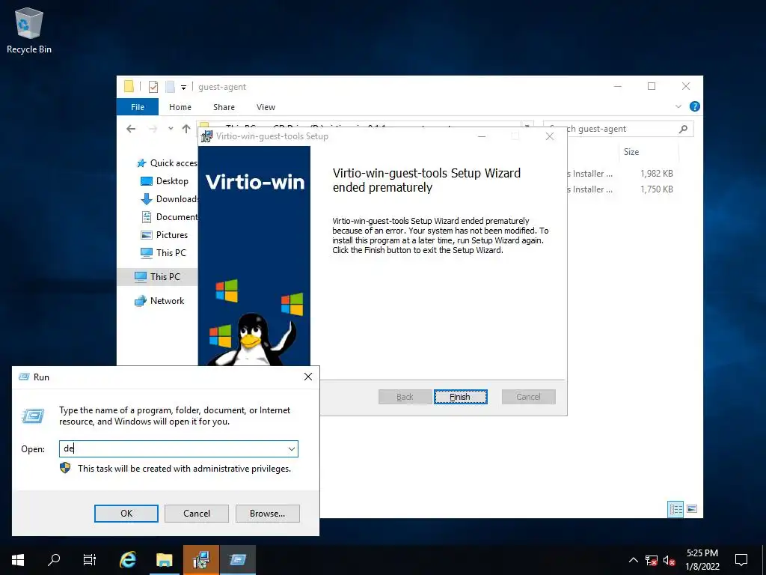Open the Home ribbon tab in Explorer
This screenshot has width=766, height=575.
pos(180,107)
